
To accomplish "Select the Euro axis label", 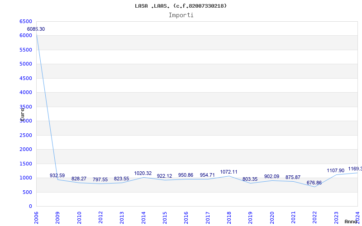I will click(x=22, y=114).
